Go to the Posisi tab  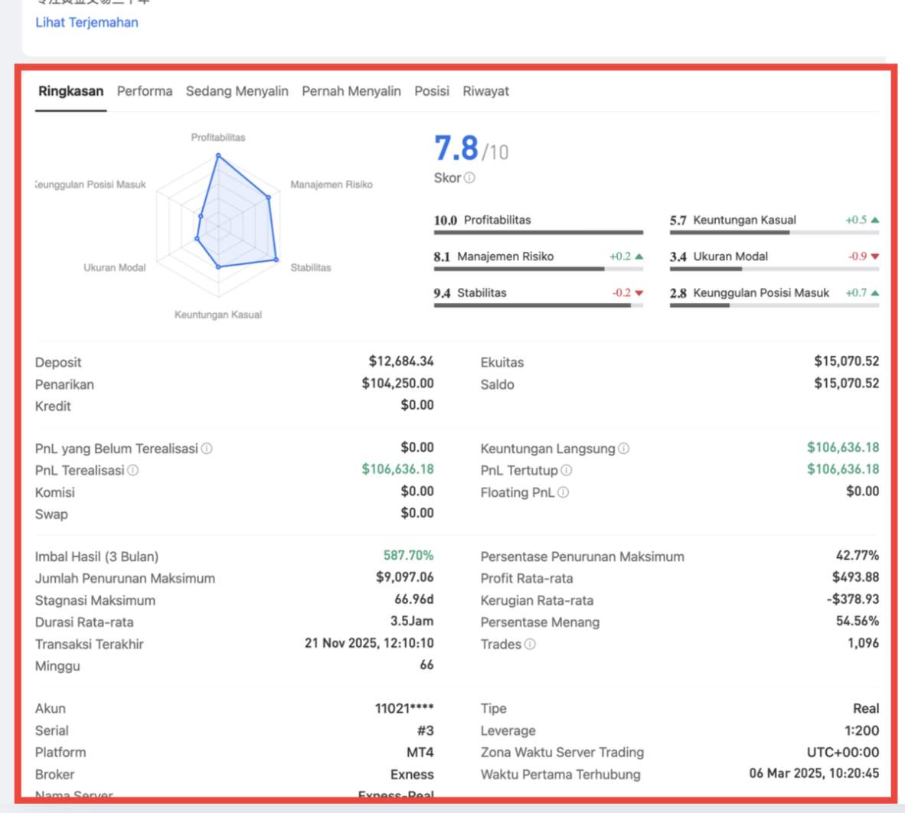432,91
